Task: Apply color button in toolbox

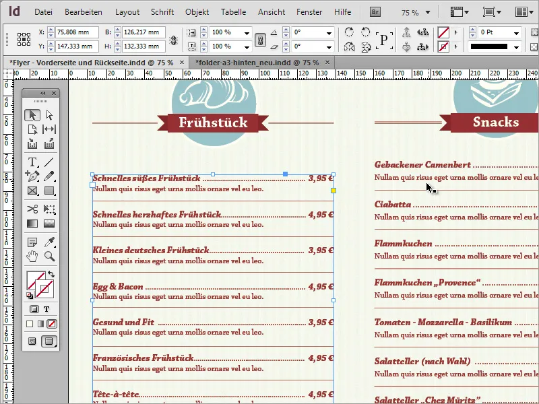Action: (x=30, y=324)
